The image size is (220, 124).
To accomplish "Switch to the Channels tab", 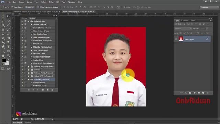I will 185,21.
